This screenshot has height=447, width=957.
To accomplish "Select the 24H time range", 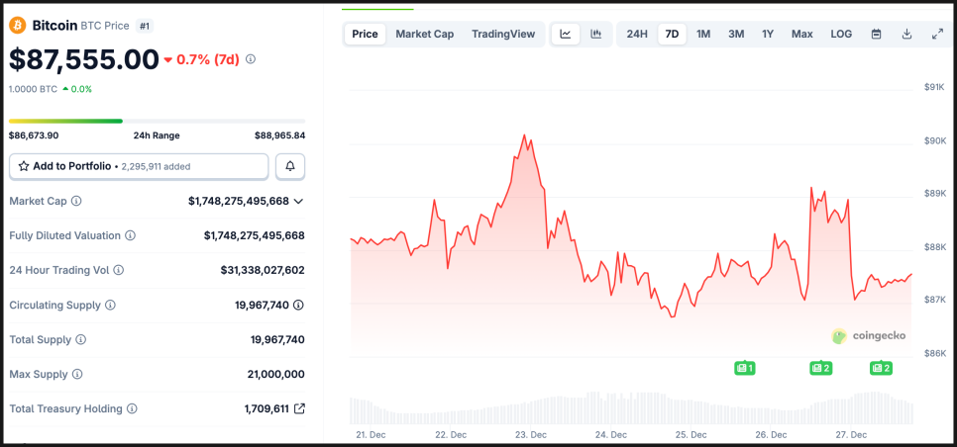I will point(637,34).
